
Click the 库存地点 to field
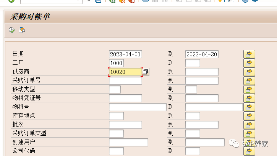click(x=193, y=116)
